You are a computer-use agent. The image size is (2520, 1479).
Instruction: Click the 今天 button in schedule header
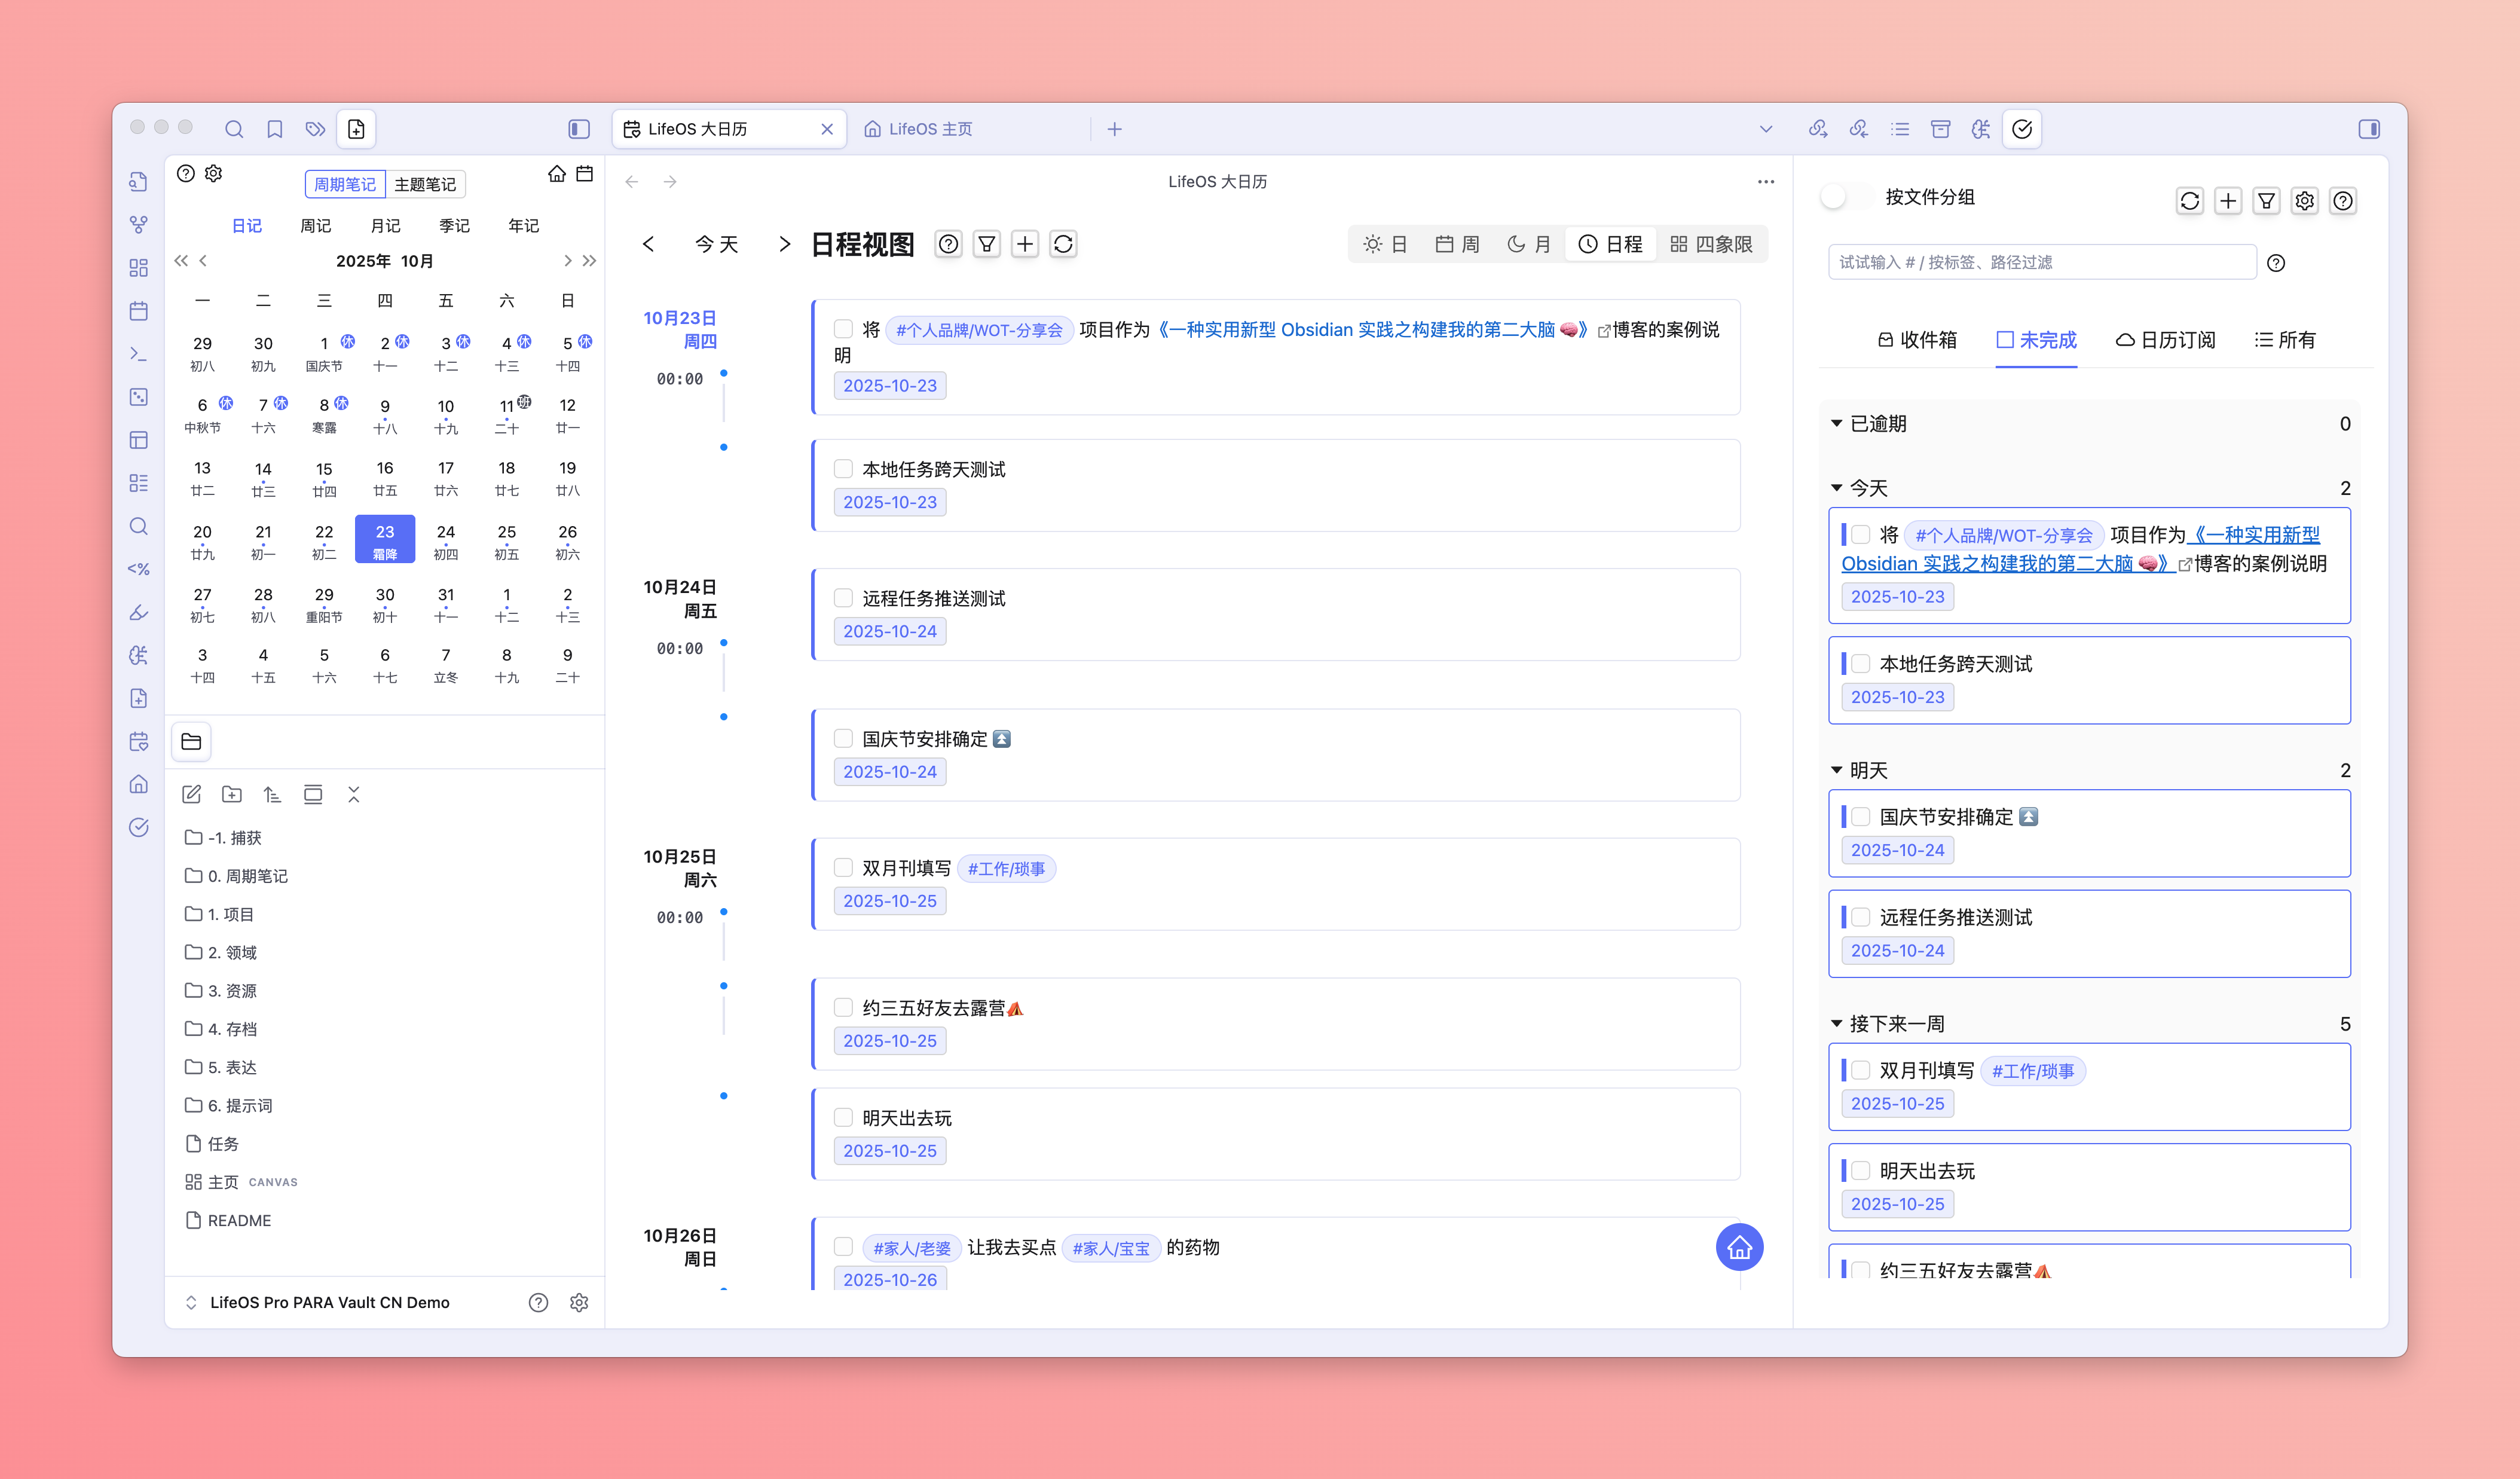(716, 244)
